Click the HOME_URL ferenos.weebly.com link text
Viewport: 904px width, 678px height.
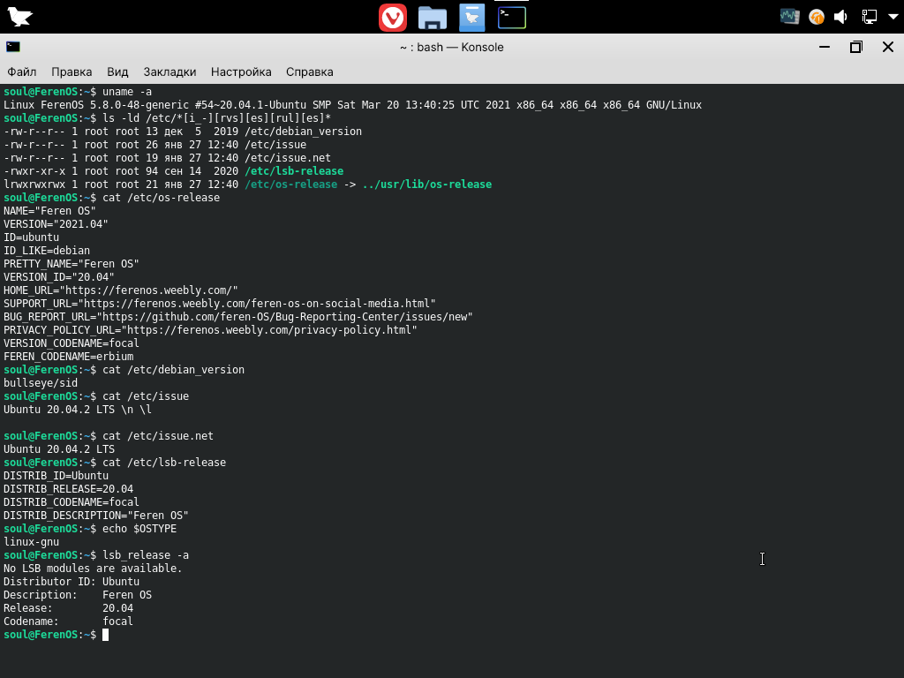[148, 290]
